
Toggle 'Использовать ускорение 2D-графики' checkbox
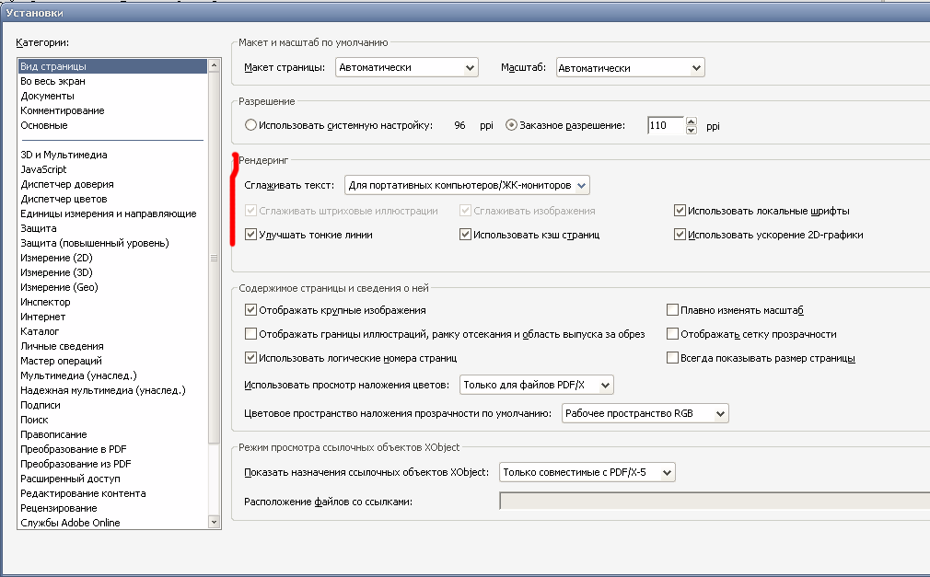click(x=680, y=235)
